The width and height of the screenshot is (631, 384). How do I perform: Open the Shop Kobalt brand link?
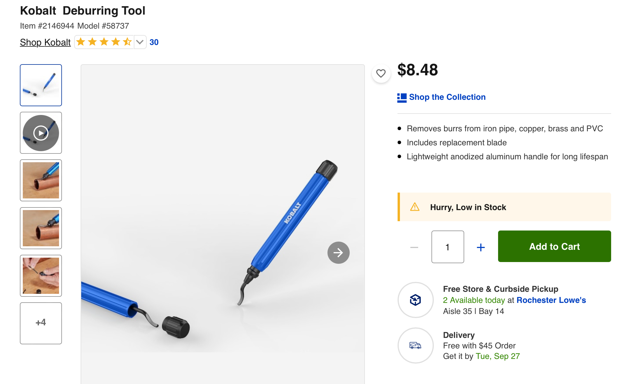[45, 42]
